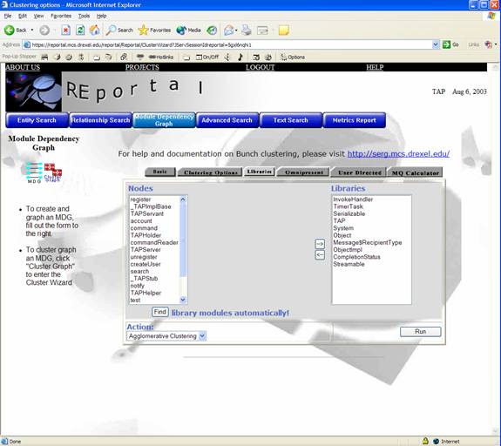Click the Nodes list scrollbar down arrow
The width and height of the screenshot is (501, 446).
coord(183,300)
